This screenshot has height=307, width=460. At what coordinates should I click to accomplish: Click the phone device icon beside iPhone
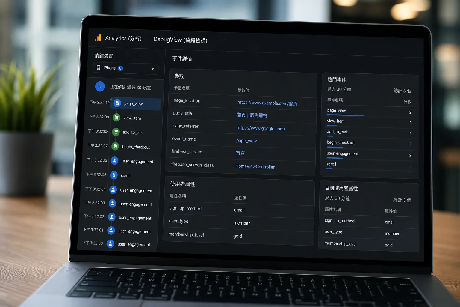[98, 67]
